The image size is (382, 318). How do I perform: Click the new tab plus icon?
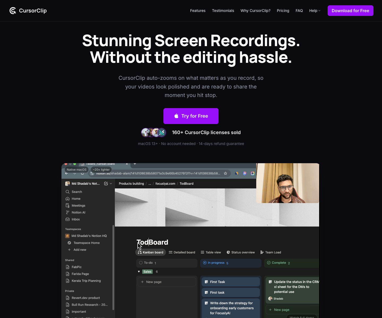(x=135, y=164)
